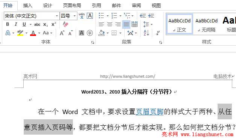
Task: Follow 页眉页脚 hyperlink in document
Action: click(150, 111)
